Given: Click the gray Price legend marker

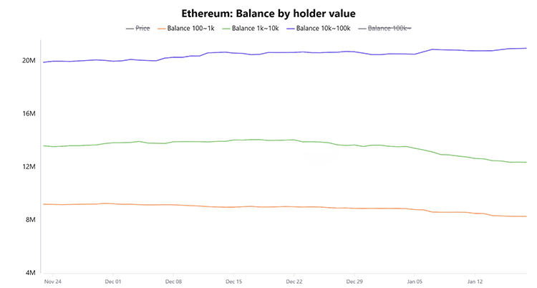Looking at the screenshot, I should coord(130,28).
